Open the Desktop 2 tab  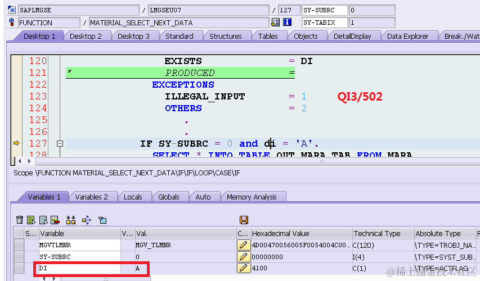pyautogui.click(x=86, y=36)
